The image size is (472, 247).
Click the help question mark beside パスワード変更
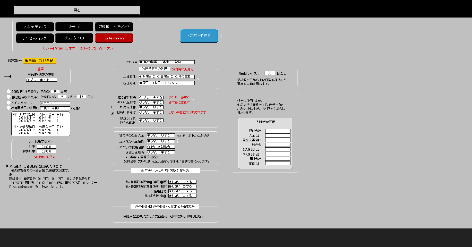pyautogui.click(x=221, y=36)
